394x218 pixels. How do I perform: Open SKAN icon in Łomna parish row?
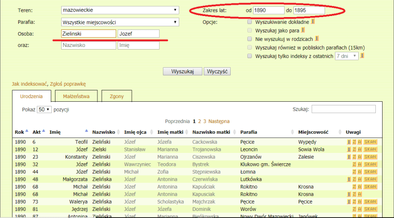[x=370, y=172]
